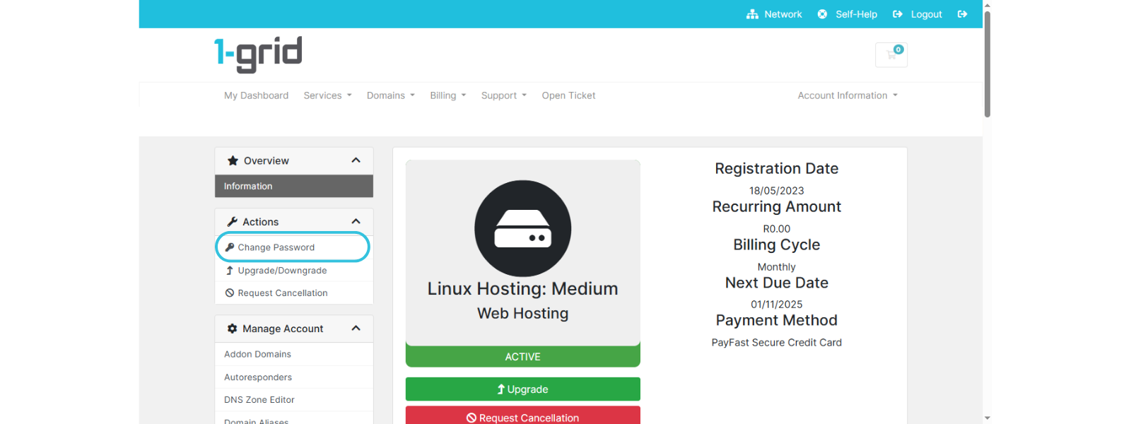Screen dimensions: 1131x424
Task: Collapse the Manage Account panel chevron
Action: tap(356, 328)
